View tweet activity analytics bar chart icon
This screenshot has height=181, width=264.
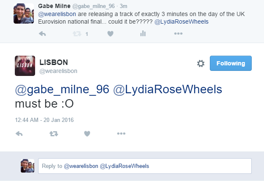143,34
